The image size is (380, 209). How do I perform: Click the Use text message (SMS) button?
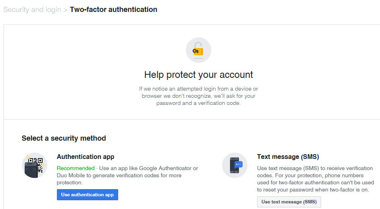289,202
